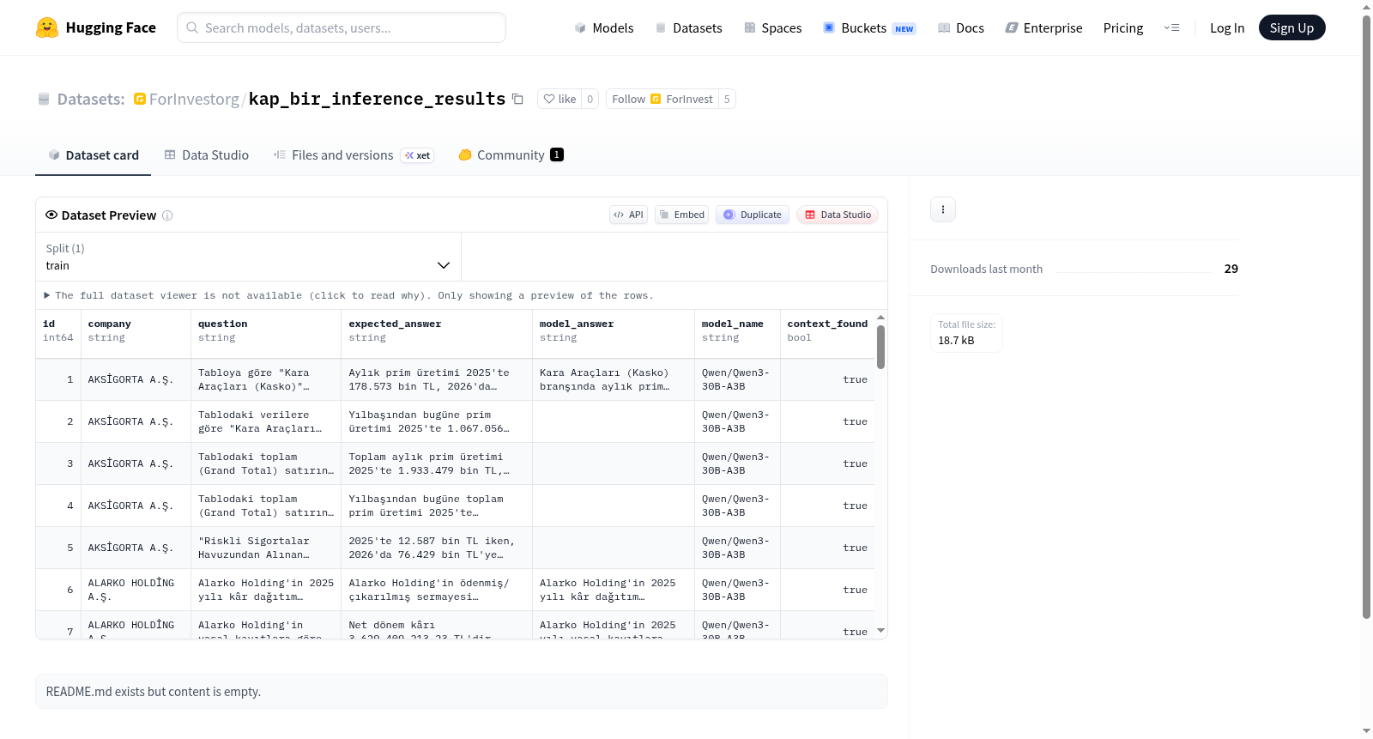Click the up arrow of the table scrollbar

pyautogui.click(x=880, y=318)
